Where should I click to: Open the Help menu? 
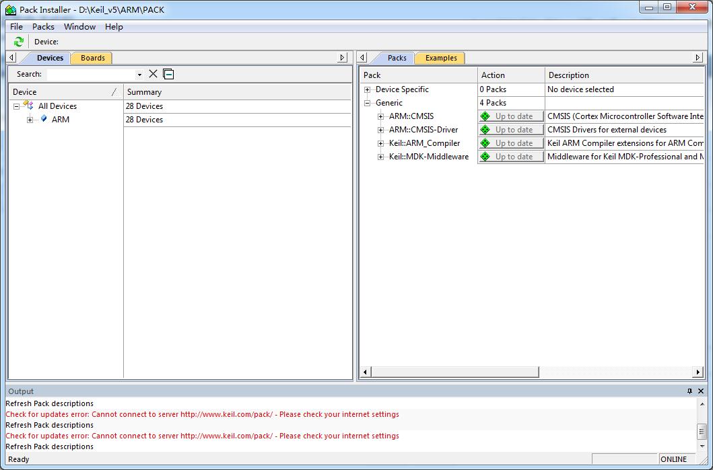[x=114, y=27]
